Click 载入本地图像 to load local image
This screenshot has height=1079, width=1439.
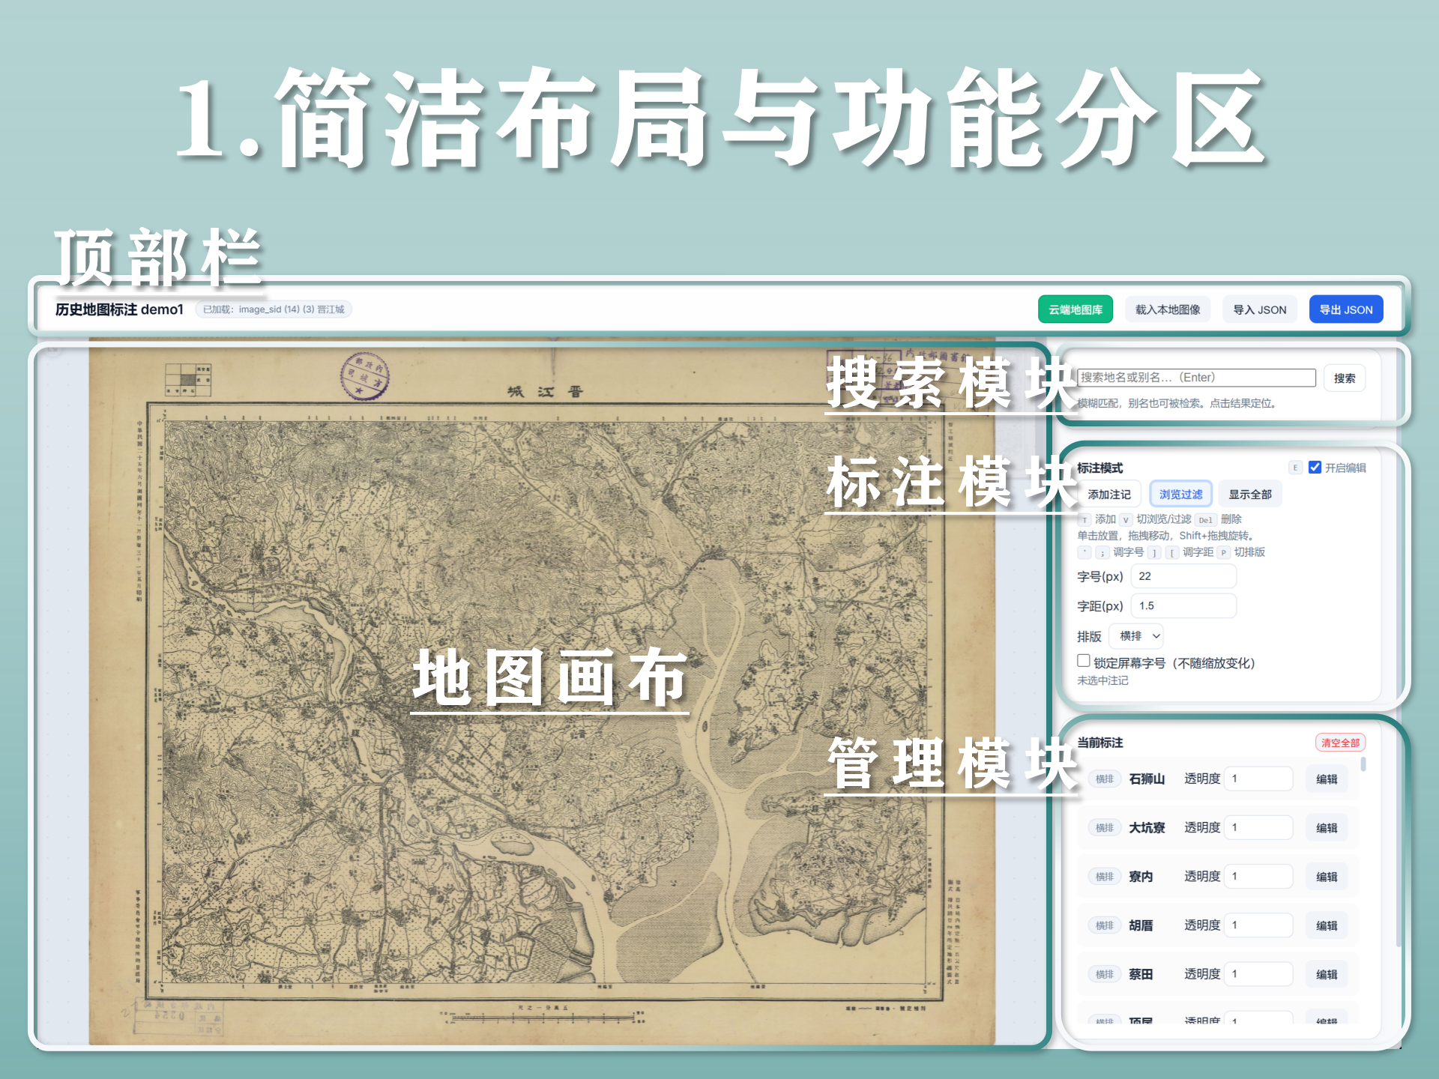tap(1167, 309)
